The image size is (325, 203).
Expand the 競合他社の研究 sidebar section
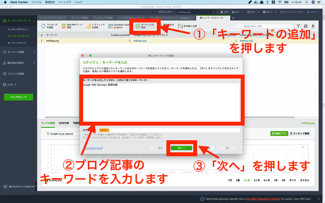coord(34,63)
